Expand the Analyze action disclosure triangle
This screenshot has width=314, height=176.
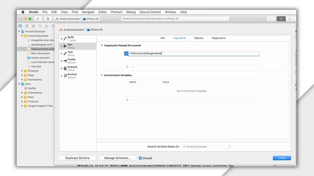point(62,68)
